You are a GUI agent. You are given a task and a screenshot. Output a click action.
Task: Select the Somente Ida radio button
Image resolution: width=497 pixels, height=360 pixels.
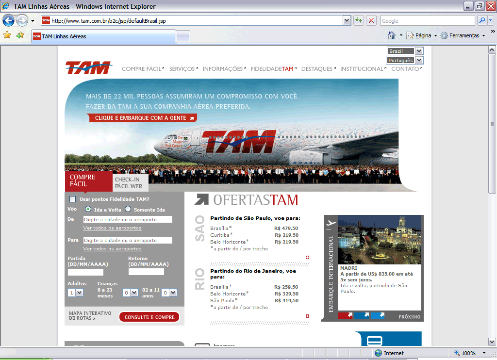128,209
